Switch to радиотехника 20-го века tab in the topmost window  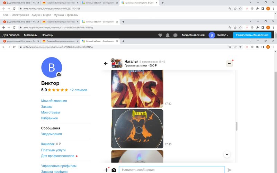21,3
